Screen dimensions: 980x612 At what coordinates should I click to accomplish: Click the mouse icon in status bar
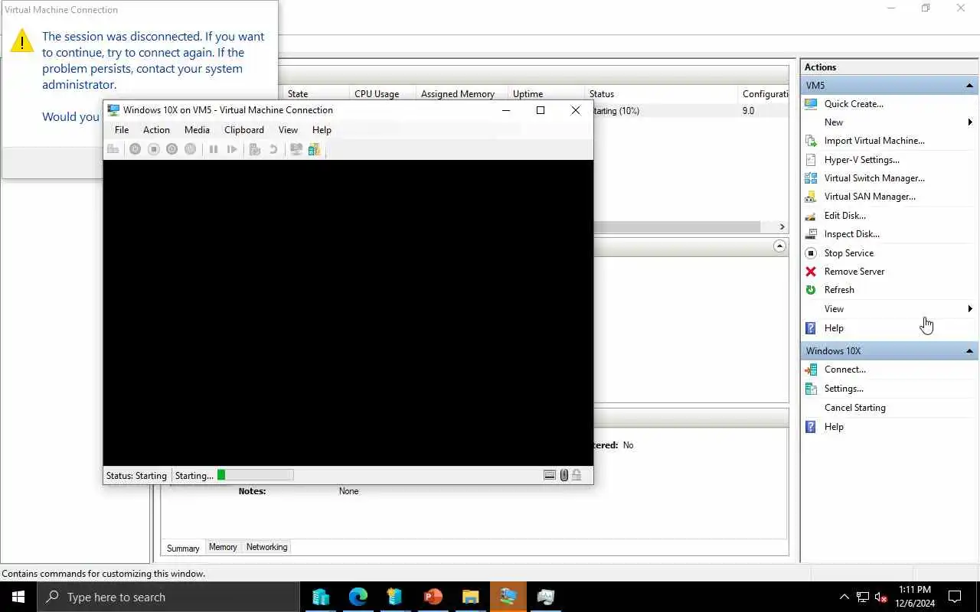564,475
